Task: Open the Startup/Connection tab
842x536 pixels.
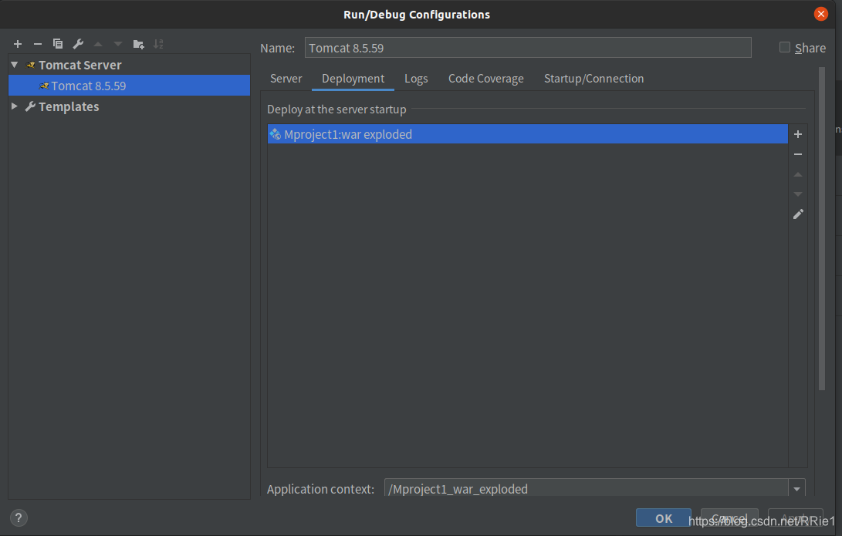Action: 594,79
